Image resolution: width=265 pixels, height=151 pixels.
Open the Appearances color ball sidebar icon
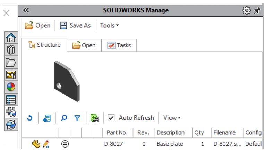(11, 87)
